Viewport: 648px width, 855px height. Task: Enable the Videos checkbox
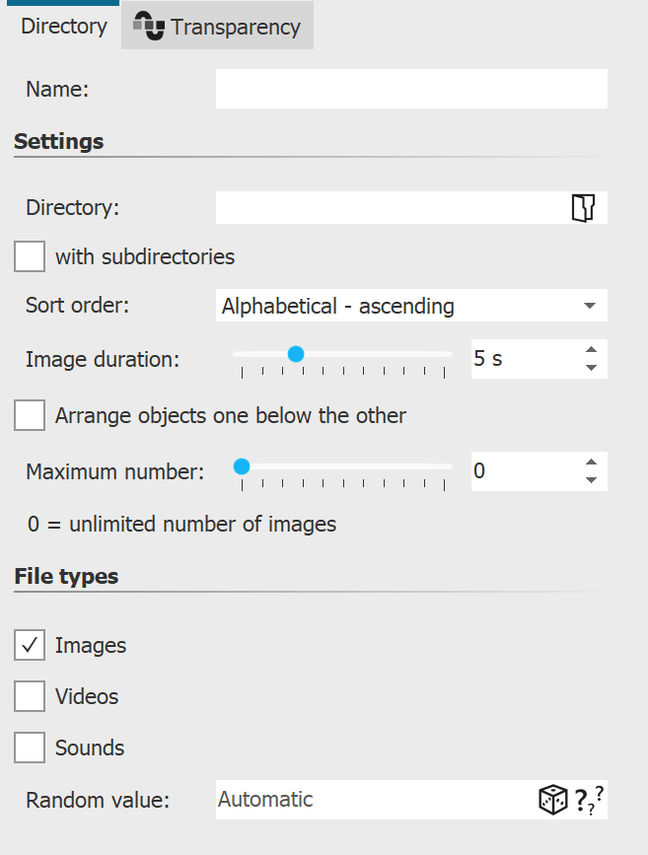tap(29, 696)
